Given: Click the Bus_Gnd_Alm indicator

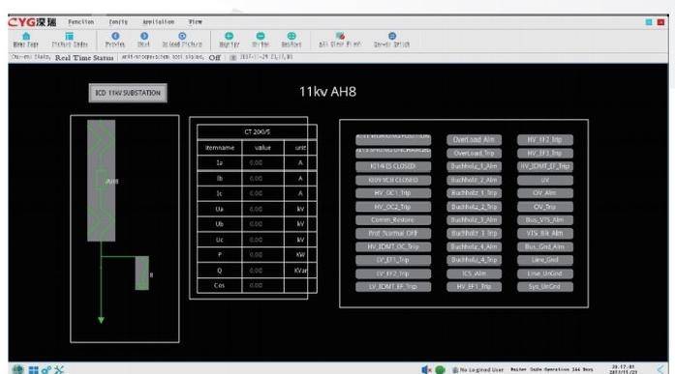Looking at the screenshot, I should [x=545, y=246].
